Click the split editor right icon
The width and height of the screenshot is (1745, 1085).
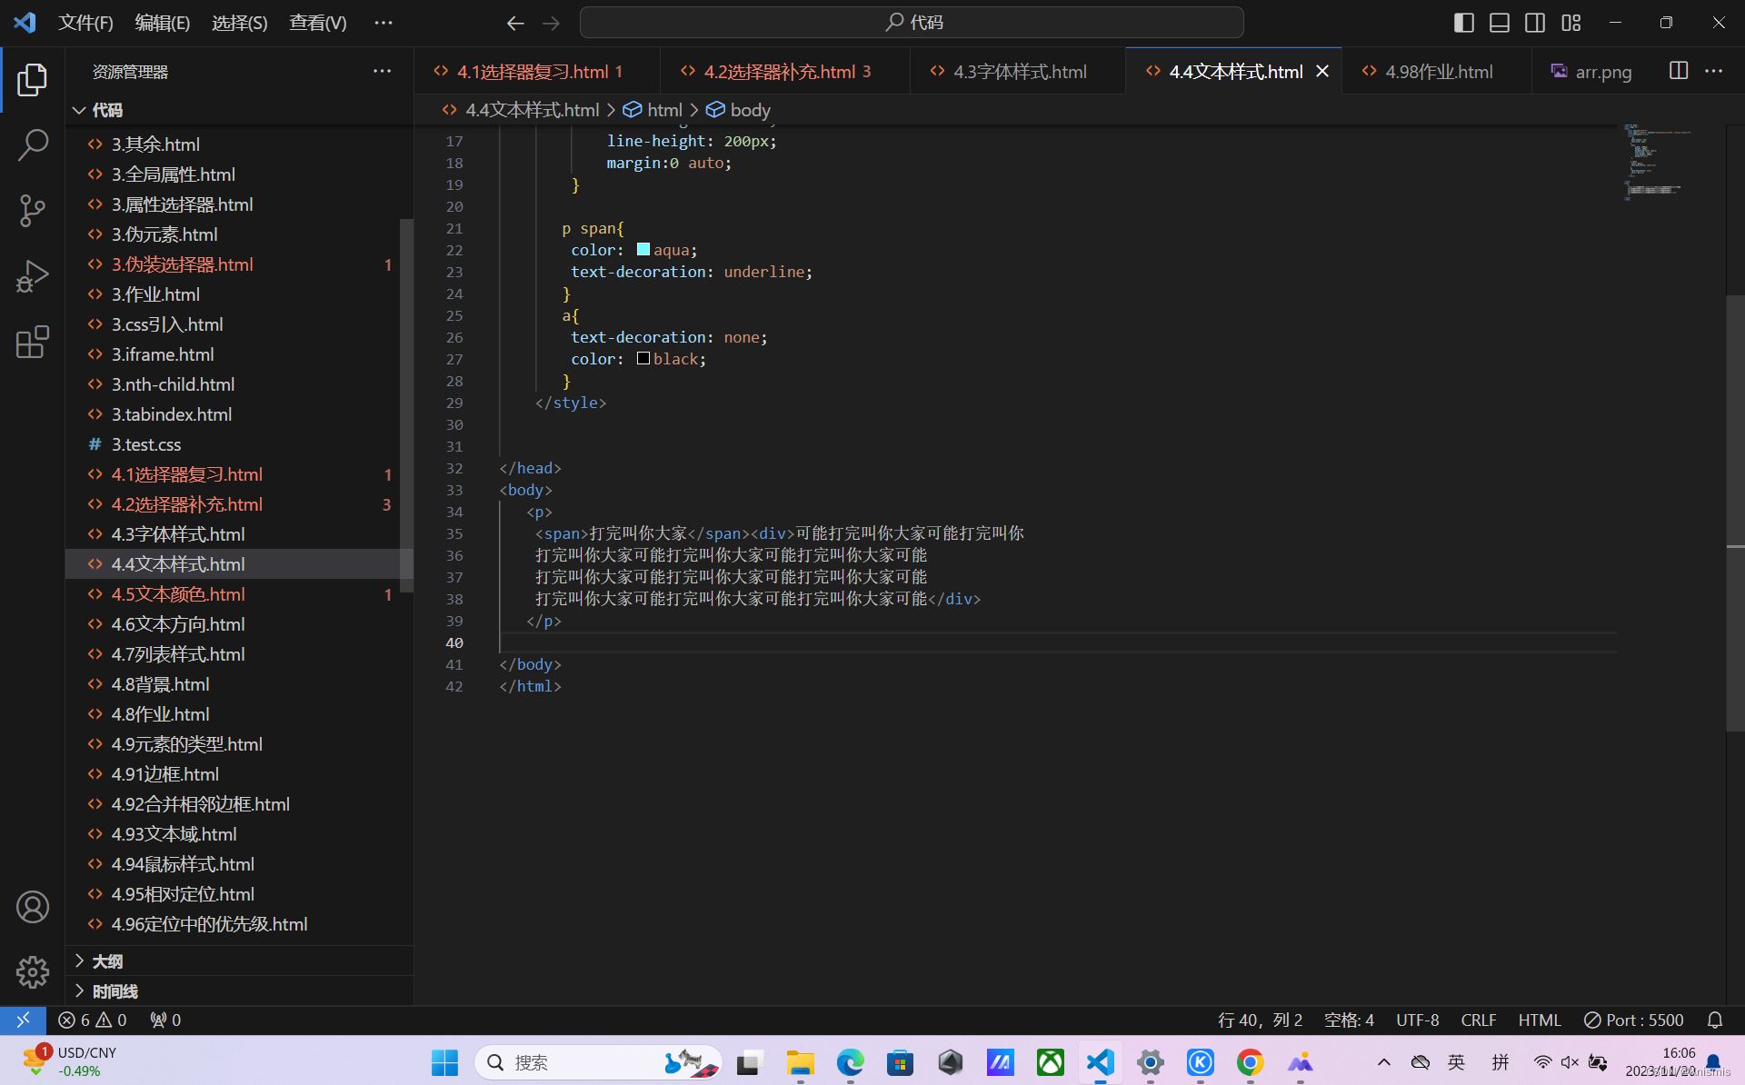pos(1678,71)
